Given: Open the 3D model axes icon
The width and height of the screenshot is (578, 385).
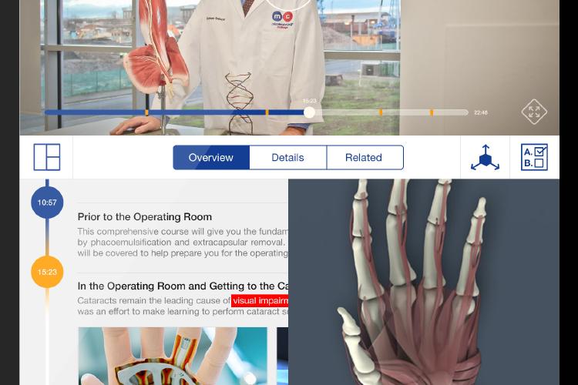Looking at the screenshot, I should (485, 158).
